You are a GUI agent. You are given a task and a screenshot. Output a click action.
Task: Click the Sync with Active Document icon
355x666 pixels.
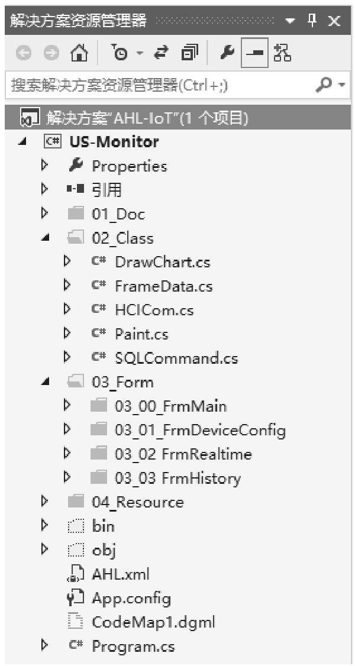click(x=162, y=54)
